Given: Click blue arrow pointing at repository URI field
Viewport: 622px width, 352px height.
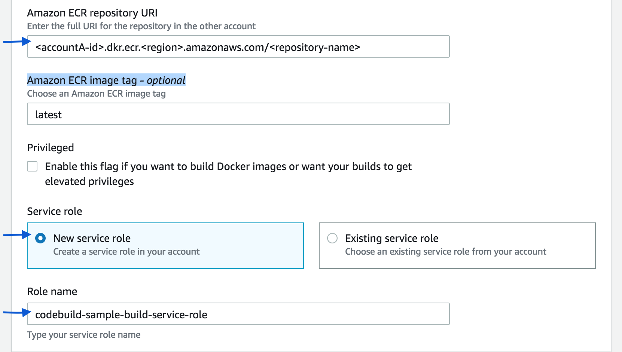Looking at the screenshot, I should pos(17,41).
